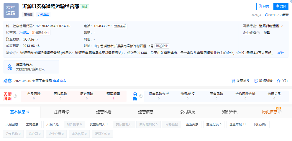Click the 小微企业 tag
This screenshot has width=292, height=141.
click(43, 14)
